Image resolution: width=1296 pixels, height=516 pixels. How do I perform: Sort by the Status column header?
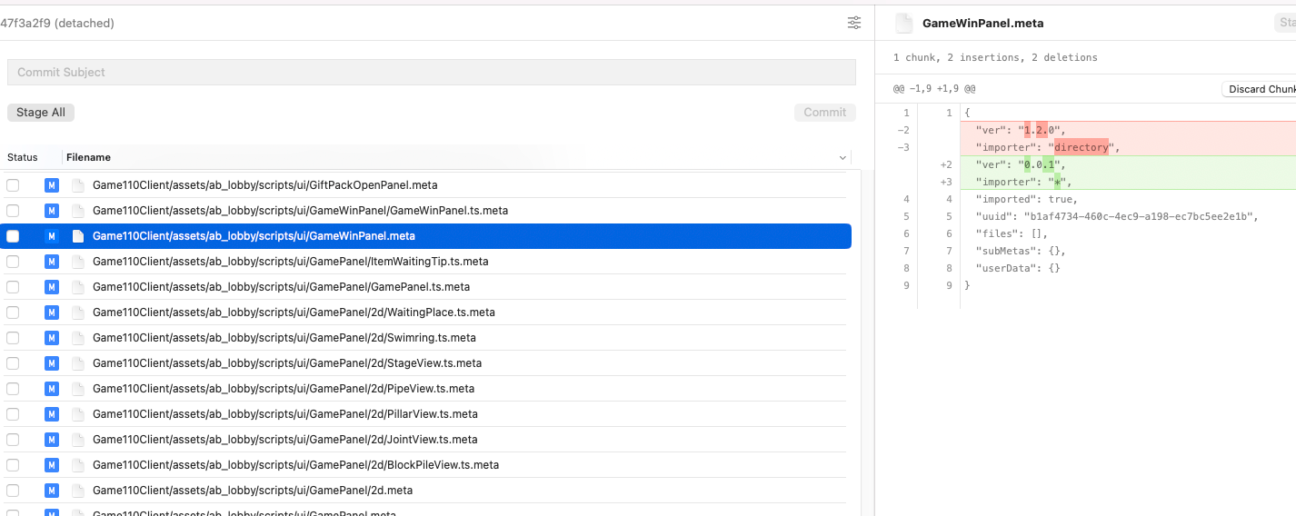coord(23,157)
